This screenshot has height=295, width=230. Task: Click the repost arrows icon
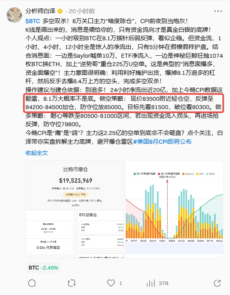[72, 283]
